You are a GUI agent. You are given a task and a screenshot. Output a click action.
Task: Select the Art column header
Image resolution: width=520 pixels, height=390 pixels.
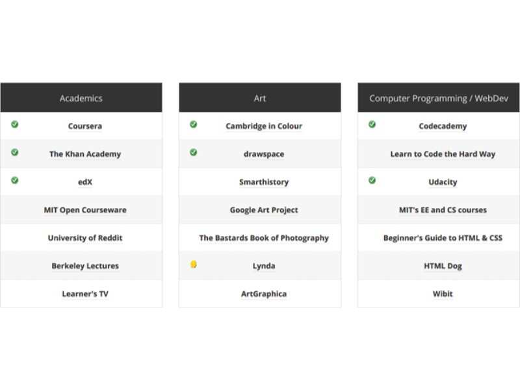260,97
